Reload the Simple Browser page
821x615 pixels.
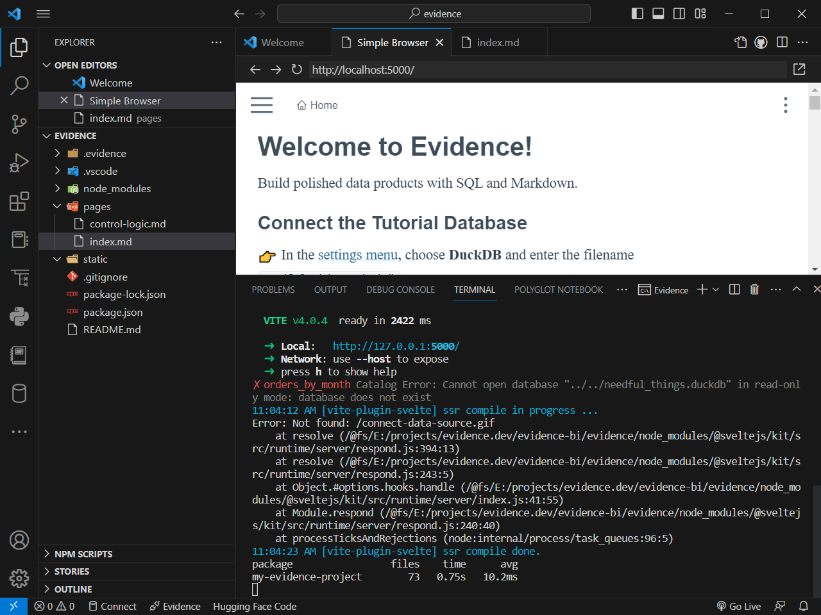[x=296, y=70]
